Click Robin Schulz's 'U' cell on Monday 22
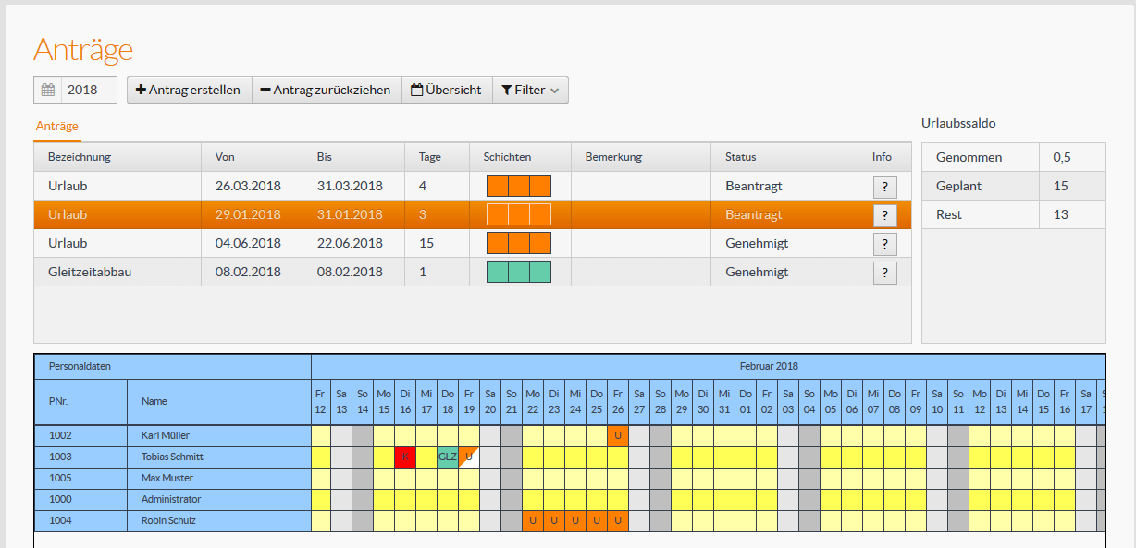This screenshot has width=1136, height=548. (x=533, y=521)
